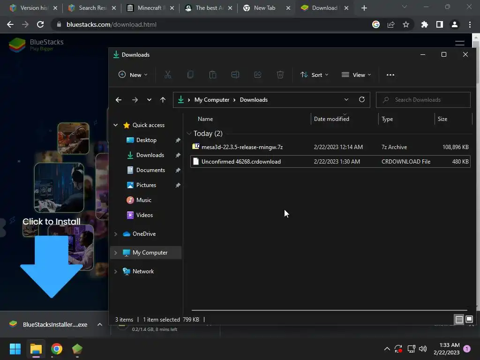Open the See more (three dots) menu
Viewport: 480px width, 360px height.
click(390, 75)
